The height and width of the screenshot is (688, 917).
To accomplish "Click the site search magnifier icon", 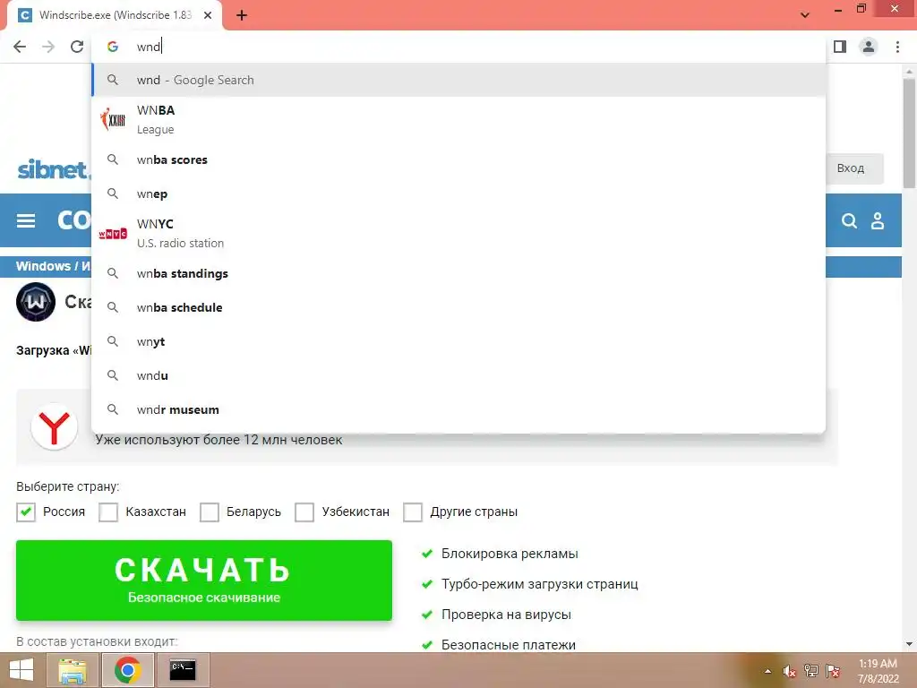I will coord(849,220).
